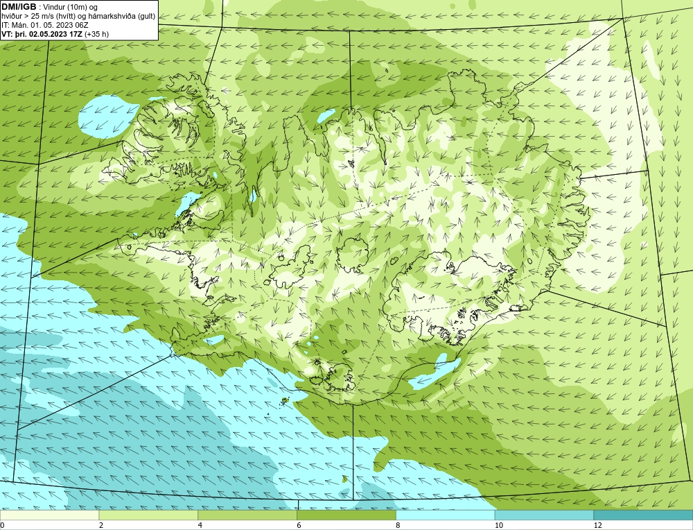This screenshot has width=693, height=530.
Task: Click the light green 2–4 m/s swatch
Action: coord(148,515)
